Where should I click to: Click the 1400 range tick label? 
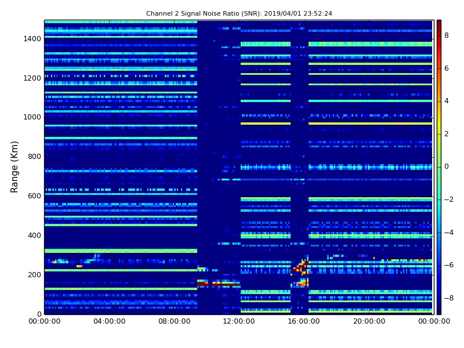point(32,39)
